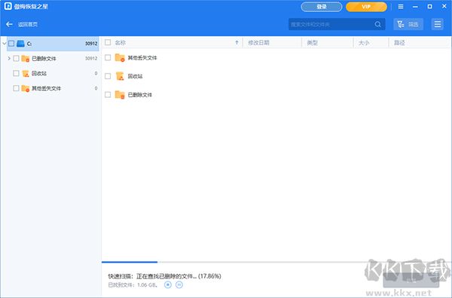Click the C: drive icon in tree

(x=20, y=44)
